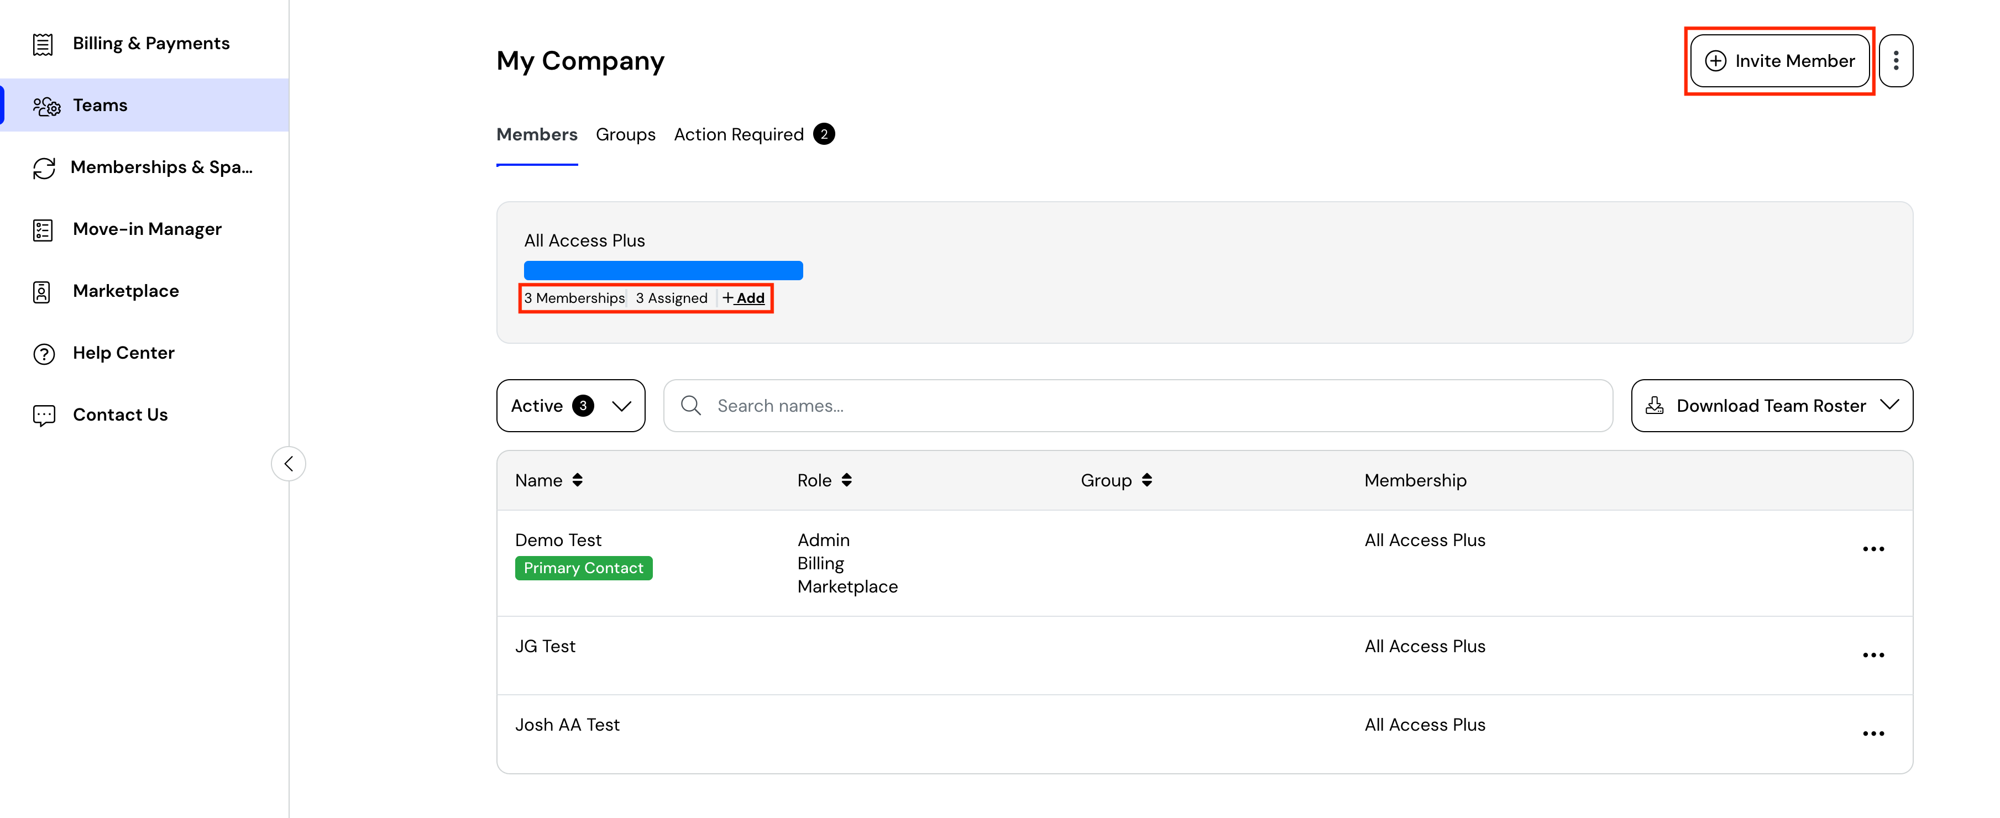Click the Contact Us chat icon
2000x818 pixels.
[x=44, y=415]
